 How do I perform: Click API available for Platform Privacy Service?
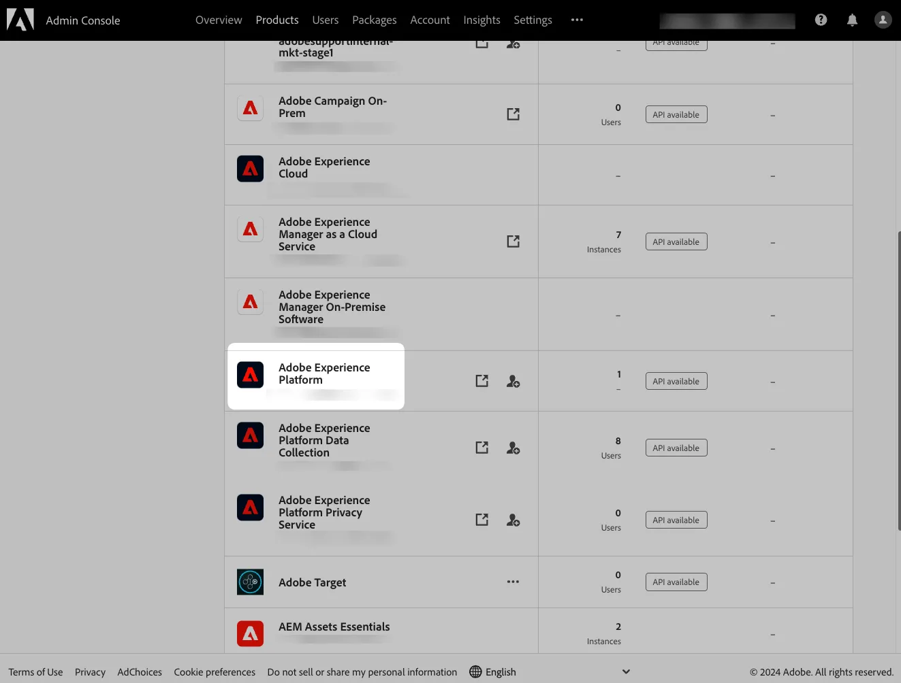coord(676,520)
